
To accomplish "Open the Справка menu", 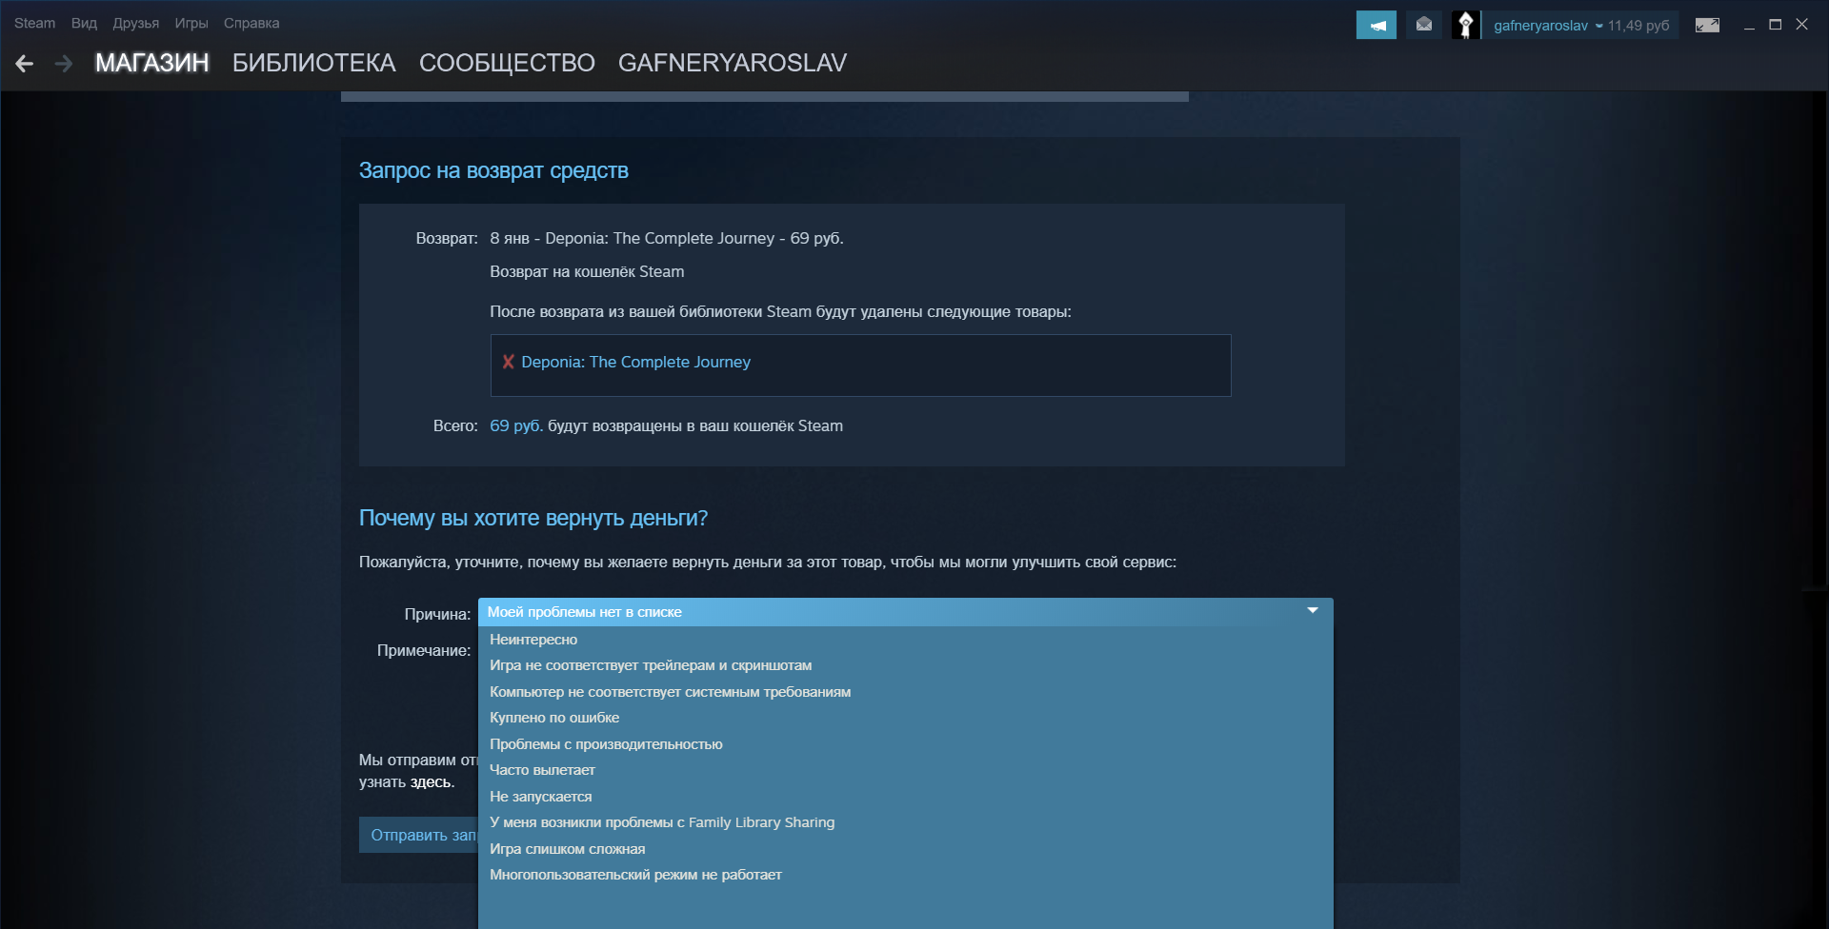I will pos(251,23).
